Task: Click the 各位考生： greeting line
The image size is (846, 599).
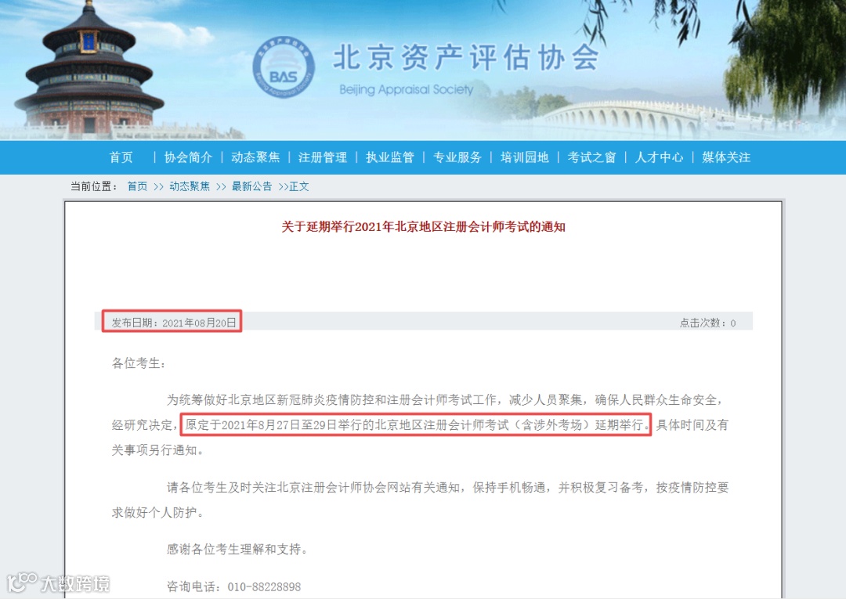Action: (138, 363)
